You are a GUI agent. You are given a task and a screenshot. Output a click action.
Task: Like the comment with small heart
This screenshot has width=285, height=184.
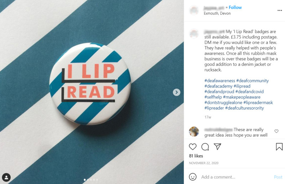276,131
